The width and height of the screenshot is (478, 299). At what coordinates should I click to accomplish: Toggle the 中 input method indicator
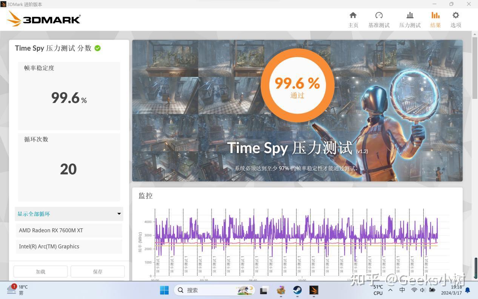click(403, 290)
